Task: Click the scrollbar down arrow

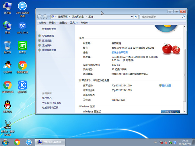Action: pos(185,111)
